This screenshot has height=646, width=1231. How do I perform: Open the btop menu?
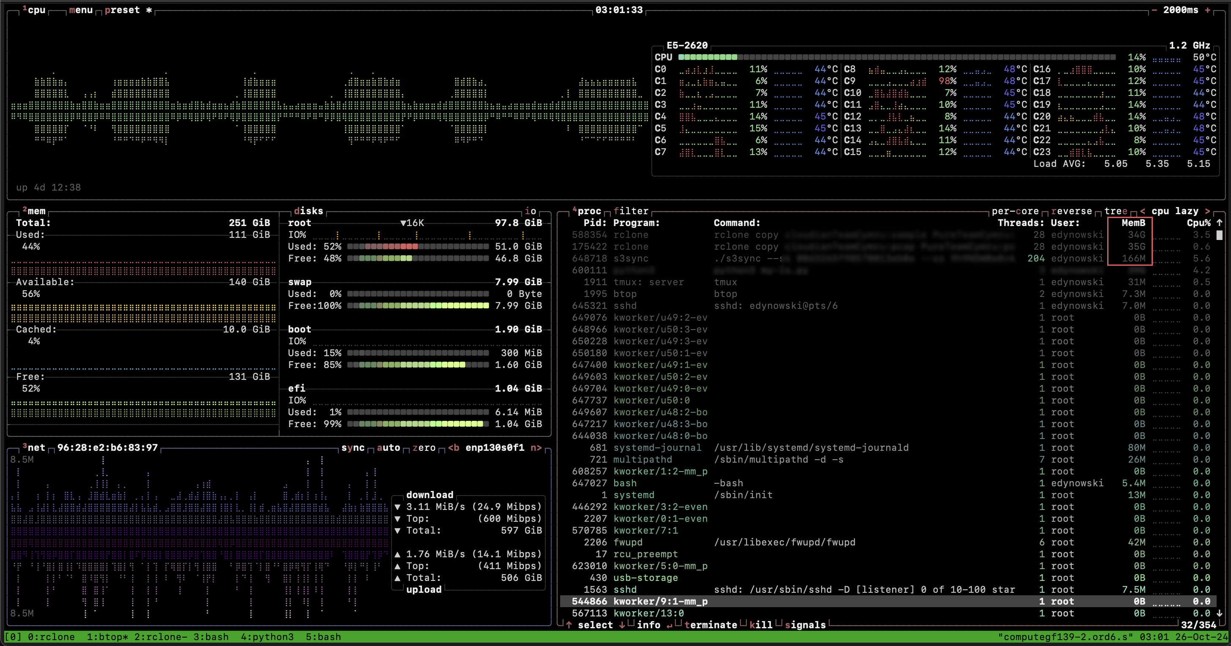[81, 10]
